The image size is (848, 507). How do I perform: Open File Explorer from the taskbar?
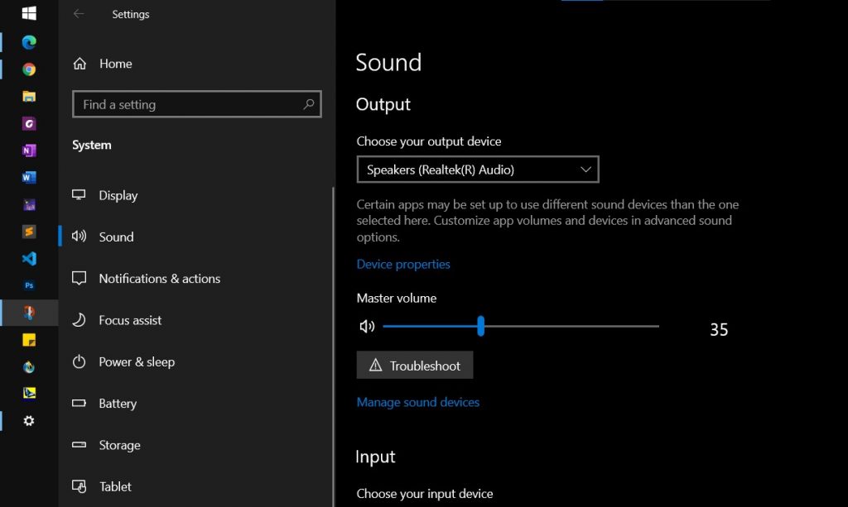coord(29,96)
